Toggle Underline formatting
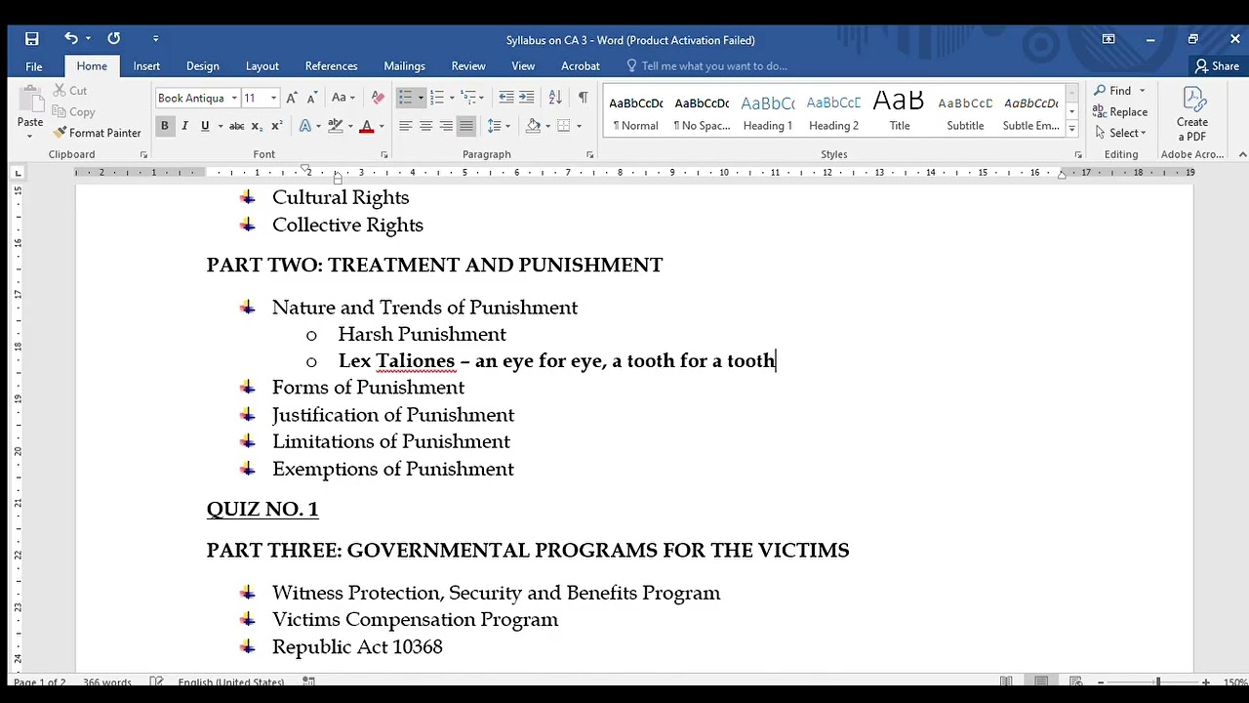This screenshot has height=703, width=1249. click(205, 126)
